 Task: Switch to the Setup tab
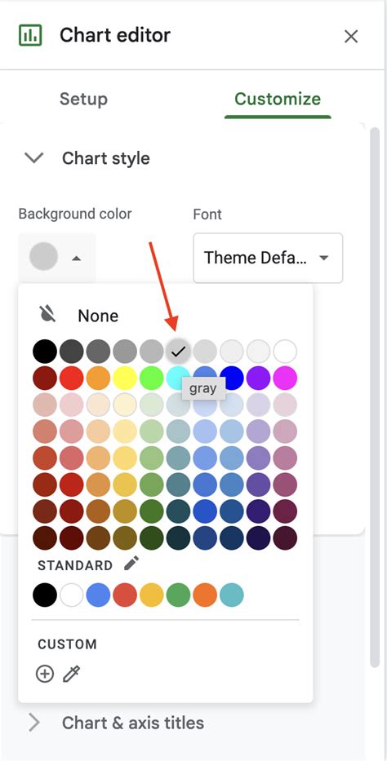click(83, 99)
